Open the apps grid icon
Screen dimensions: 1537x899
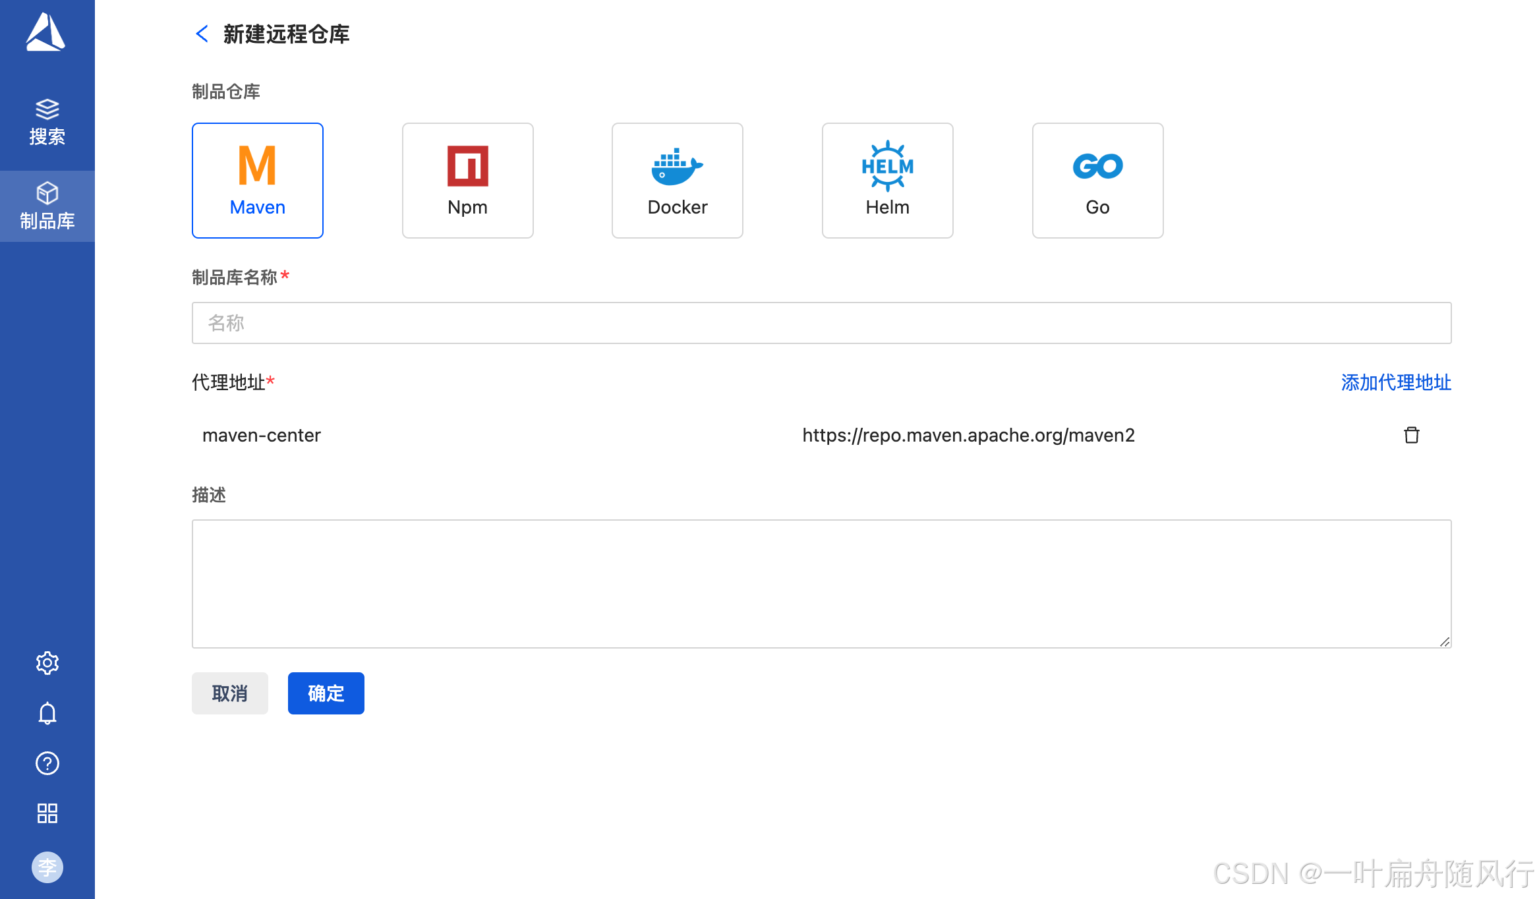pos(47,813)
